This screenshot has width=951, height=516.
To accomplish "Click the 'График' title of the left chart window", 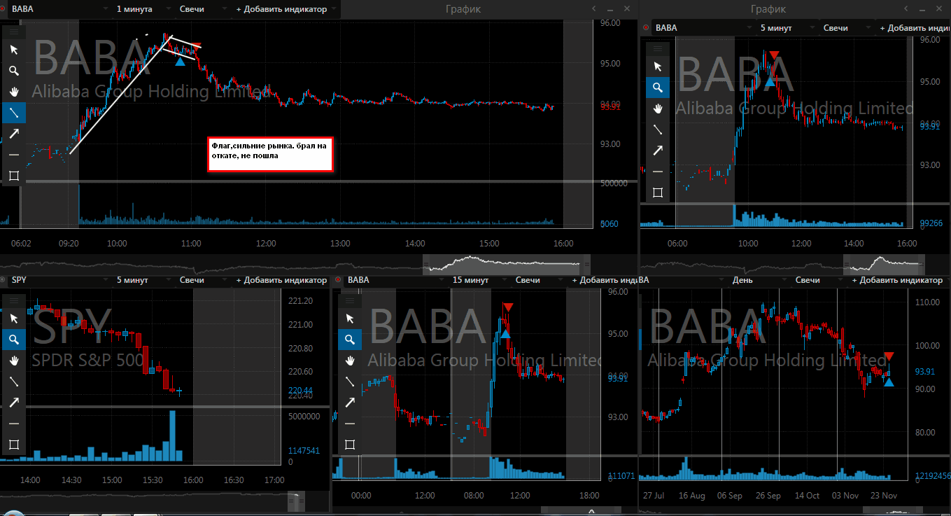I will coord(463,9).
